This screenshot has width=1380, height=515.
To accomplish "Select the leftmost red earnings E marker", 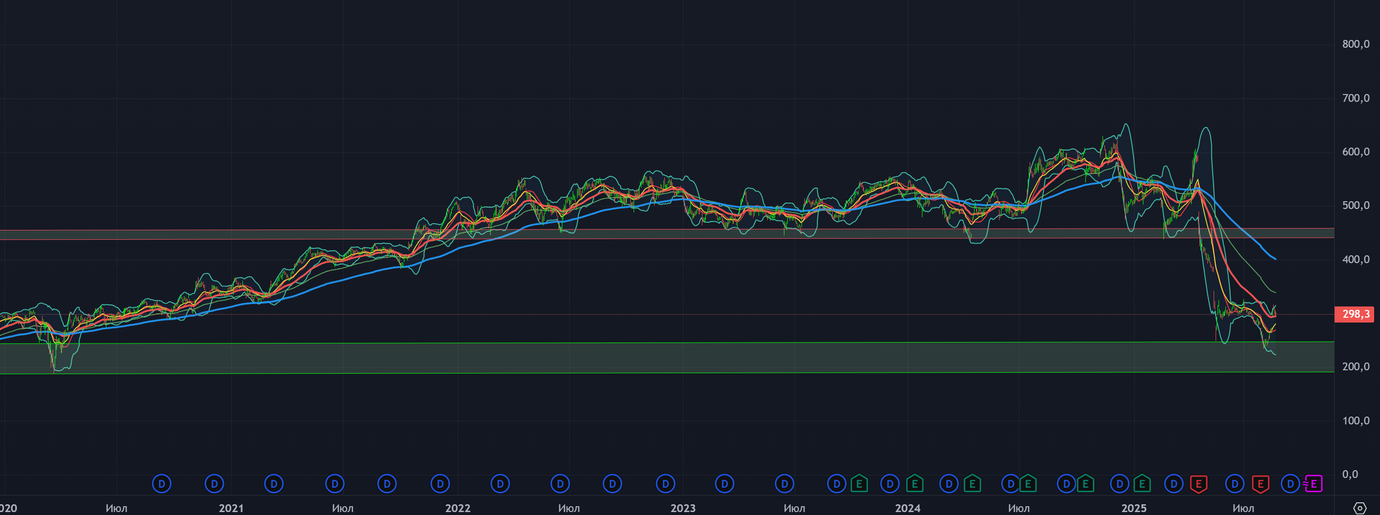I will 1198,484.
